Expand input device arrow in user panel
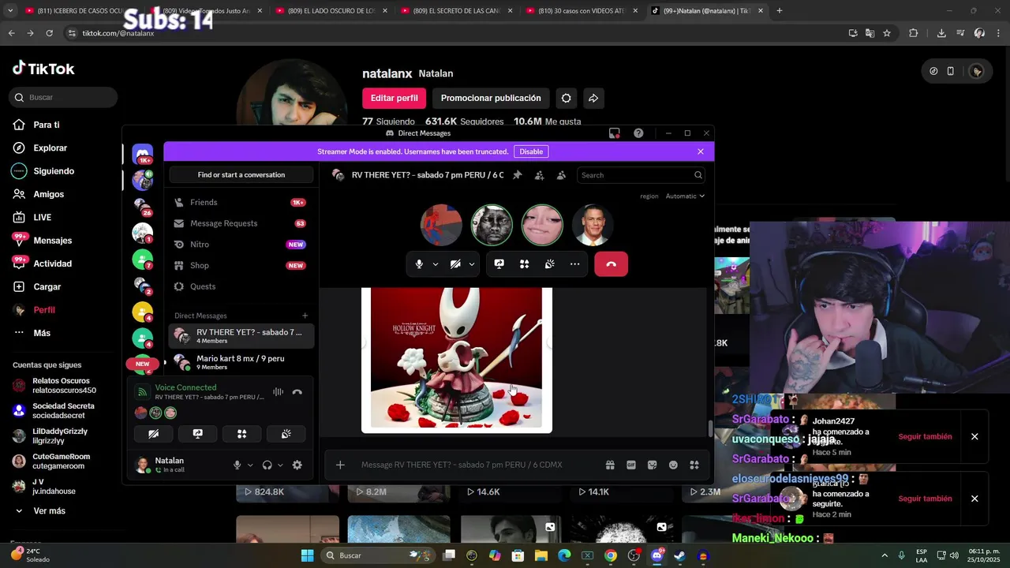Image resolution: width=1010 pixels, height=568 pixels. 250,465
